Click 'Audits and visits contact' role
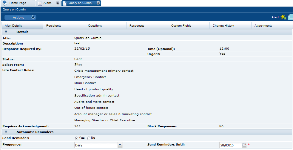This screenshot has height=150, width=293. [94, 102]
